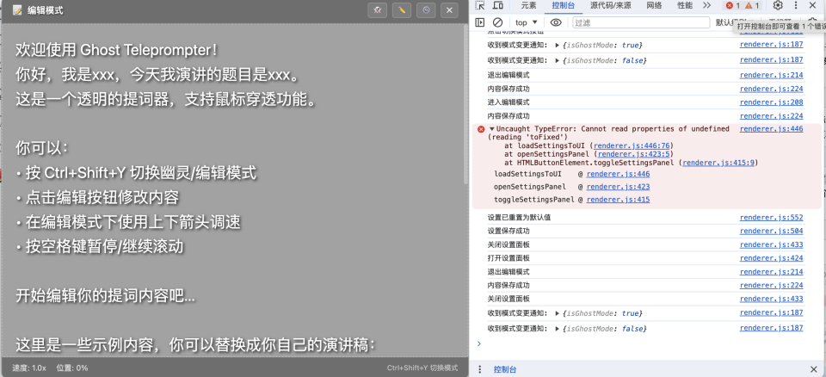Open the 'top' JavaScript context dropdown
The height and width of the screenshot is (377, 826).
(x=526, y=22)
